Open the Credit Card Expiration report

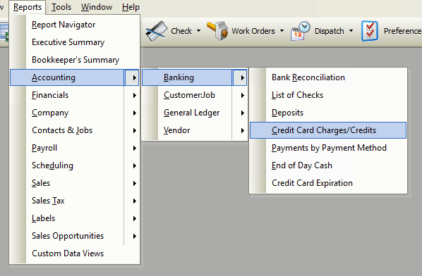[x=328, y=183]
